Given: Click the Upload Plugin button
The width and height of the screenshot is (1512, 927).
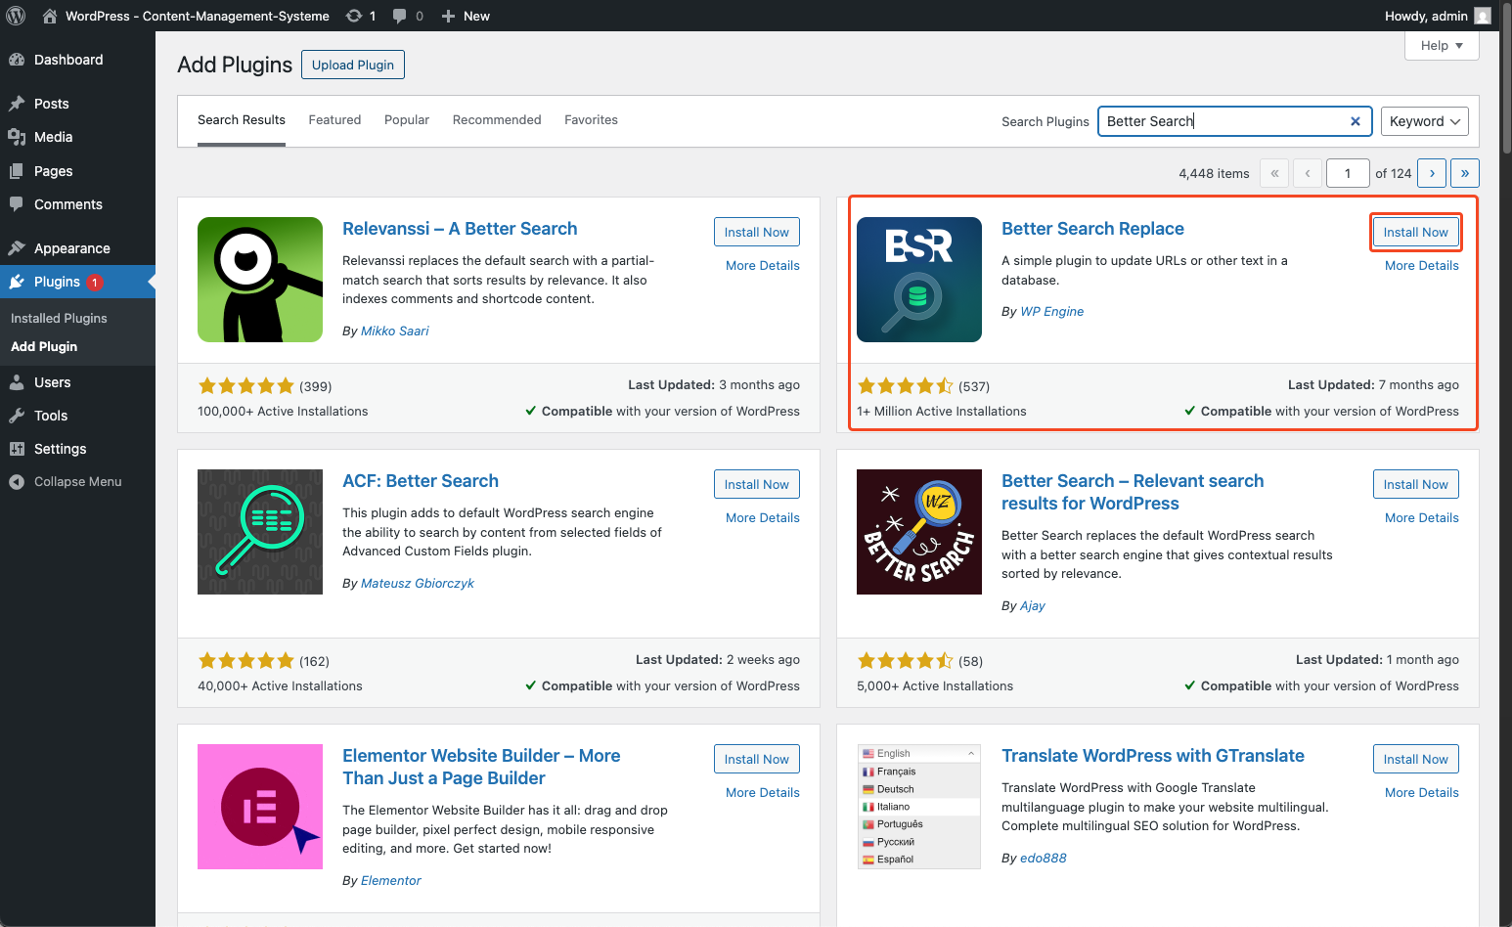Looking at the screenshot, I should click(x=352, y=66).
